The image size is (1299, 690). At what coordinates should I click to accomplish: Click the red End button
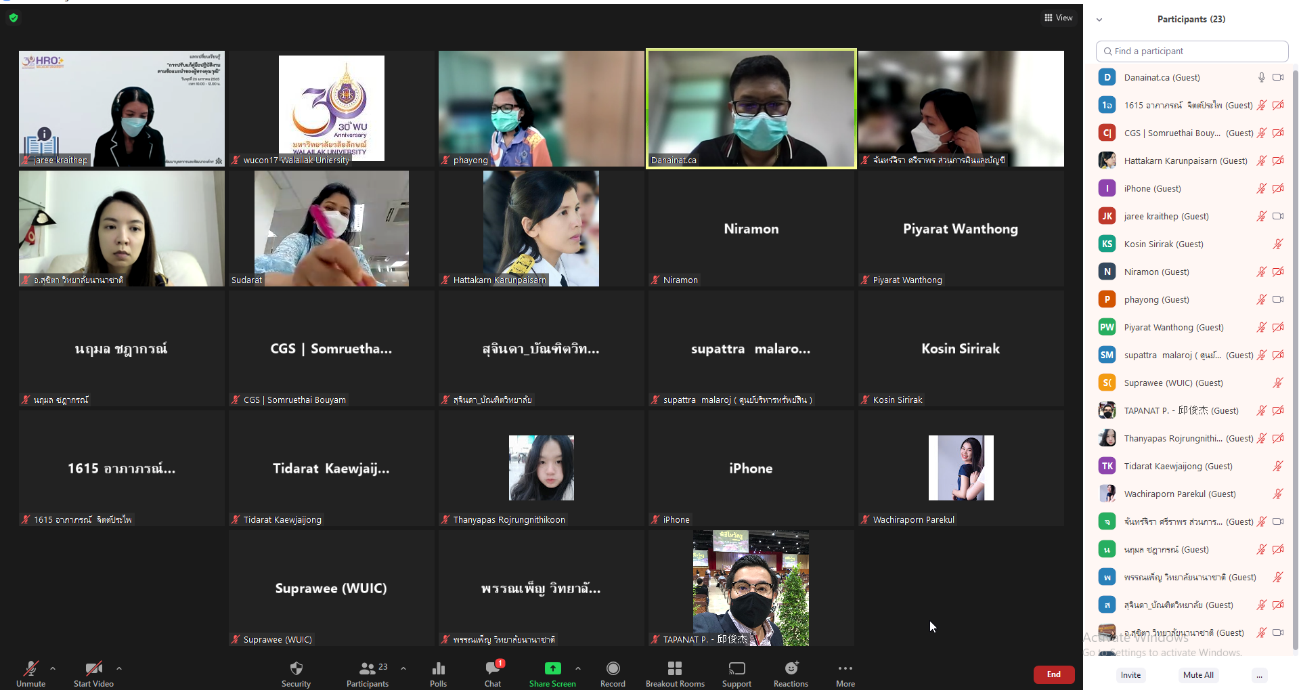[1053, 674]
